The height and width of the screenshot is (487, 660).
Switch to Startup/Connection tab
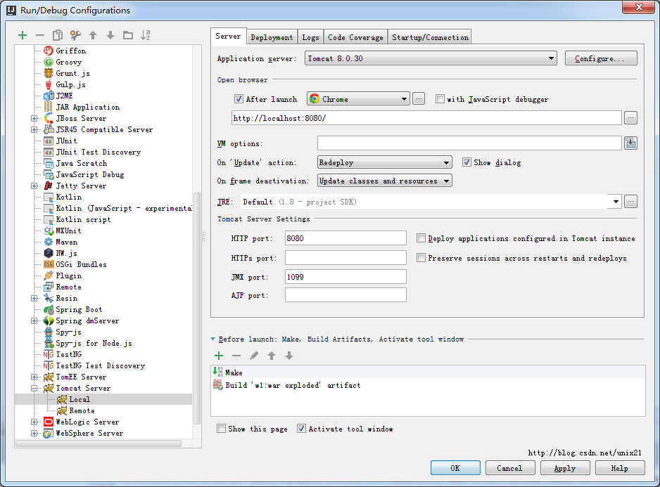click(x=430, y=37)
